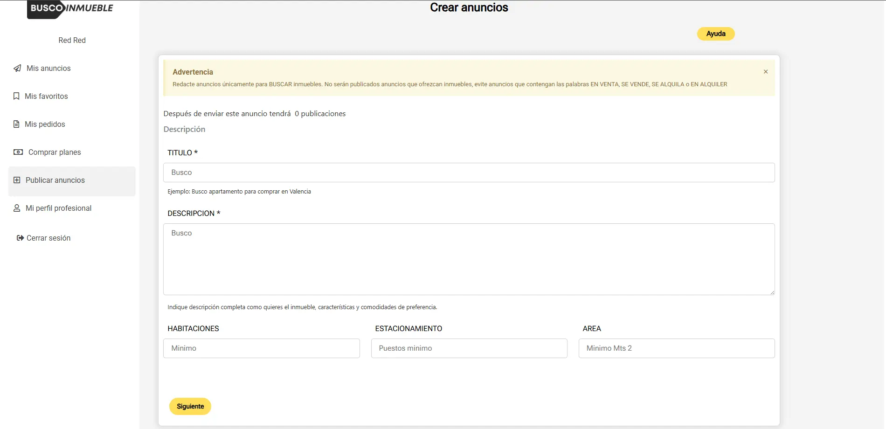Click the ESTACIONAMIENTO puestos minimo field

point(469,348)
